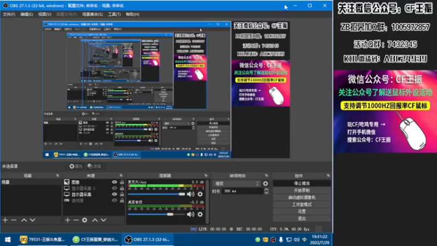Click the volume icon in system tray
This screenshot has height=246, width=437.
(297, 239)
